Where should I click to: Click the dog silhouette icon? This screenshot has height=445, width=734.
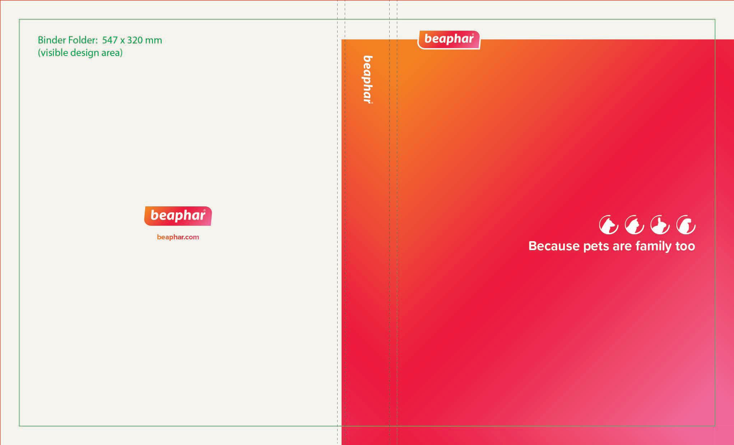609,225
